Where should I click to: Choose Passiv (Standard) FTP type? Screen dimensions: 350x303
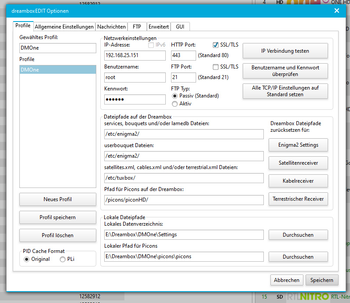[175, 96]
